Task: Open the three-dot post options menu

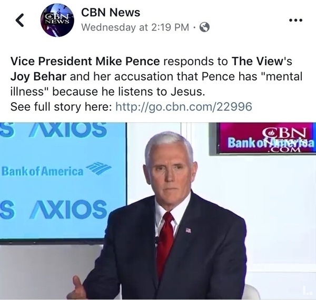Action: pos(297,20)
